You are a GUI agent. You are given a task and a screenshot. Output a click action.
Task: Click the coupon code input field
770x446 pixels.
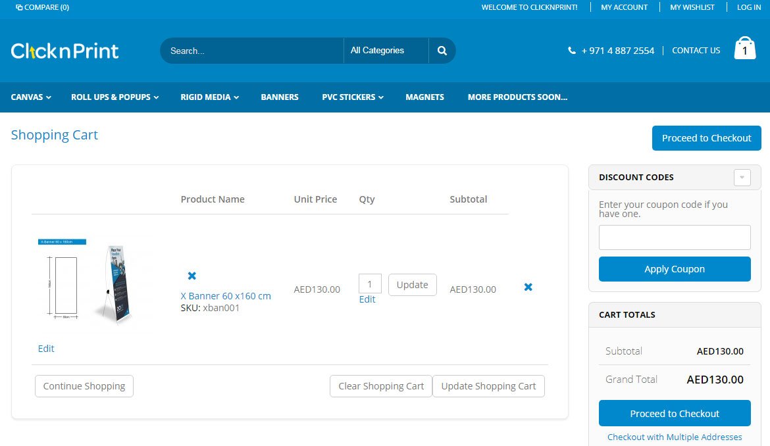pyautogui.click(x=674, y=237)
